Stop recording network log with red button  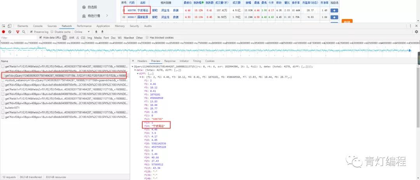pyautogui.click(x=3, y=31)
